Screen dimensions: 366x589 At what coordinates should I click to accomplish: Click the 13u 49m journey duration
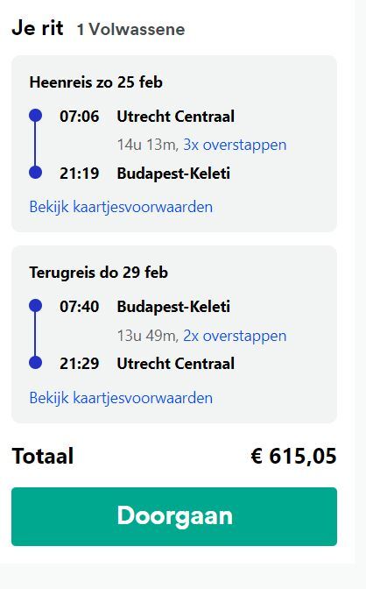tap(148, 336)
